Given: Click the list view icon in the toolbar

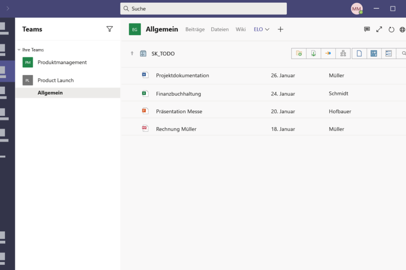Looking at the screenshot, I should pyautogui.click(x=389, y=54).
